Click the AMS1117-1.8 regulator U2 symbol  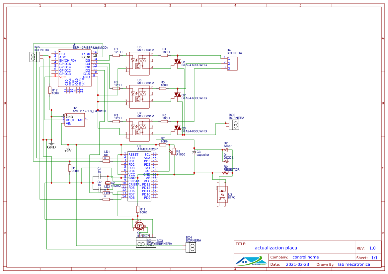75,119
